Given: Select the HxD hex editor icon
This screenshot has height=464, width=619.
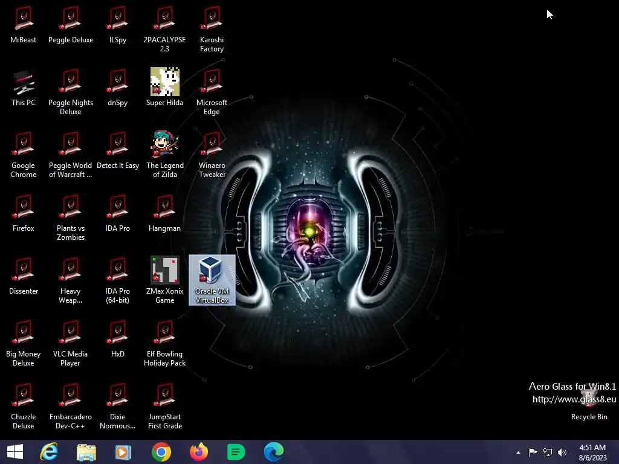Looking at the screenshot, I should [118, 338].
